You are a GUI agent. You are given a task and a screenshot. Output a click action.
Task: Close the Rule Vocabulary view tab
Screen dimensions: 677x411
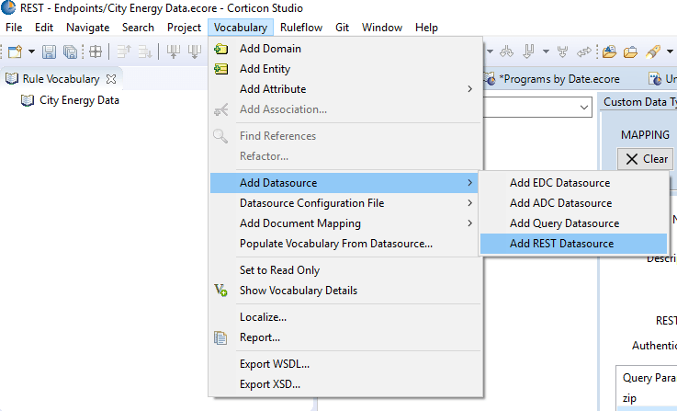tap(111, 79)
